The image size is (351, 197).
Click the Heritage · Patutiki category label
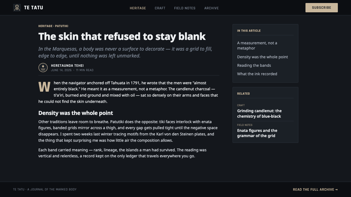click(x=53, y=26)
